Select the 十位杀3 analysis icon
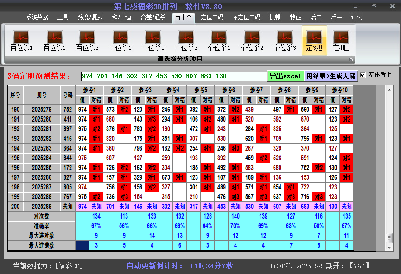The width and height of the screenshot is (401, 274). click(x=186, y=39)
